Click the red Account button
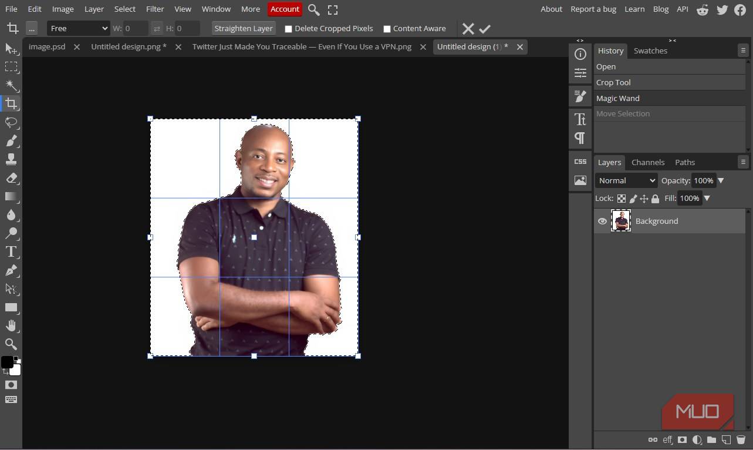753x450 pixels. (285, 9)
